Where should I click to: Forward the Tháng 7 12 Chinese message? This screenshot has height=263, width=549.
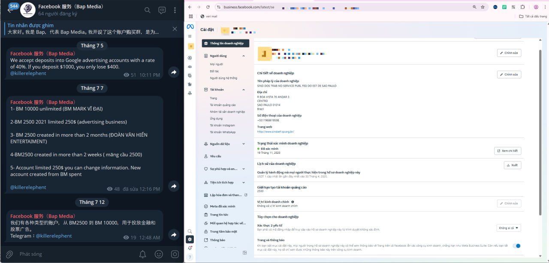pos(173,235)
